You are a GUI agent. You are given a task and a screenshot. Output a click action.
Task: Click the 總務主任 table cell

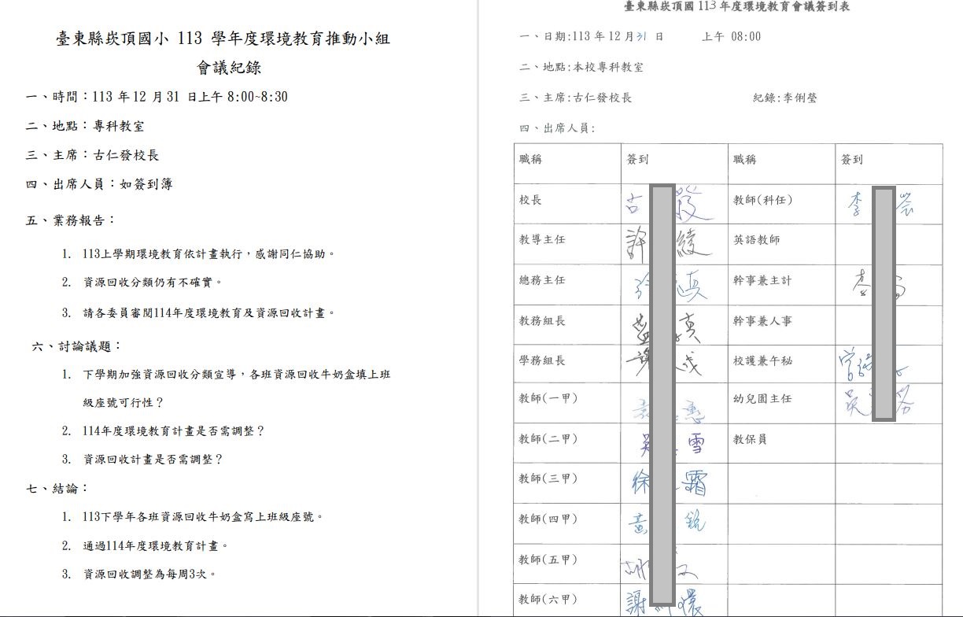click(541, 280)
